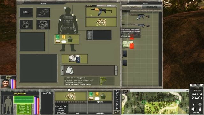Pick the white round tin in pockets
Image resolution: width=204 pixels, height=115 pixels.
[64, 42]
